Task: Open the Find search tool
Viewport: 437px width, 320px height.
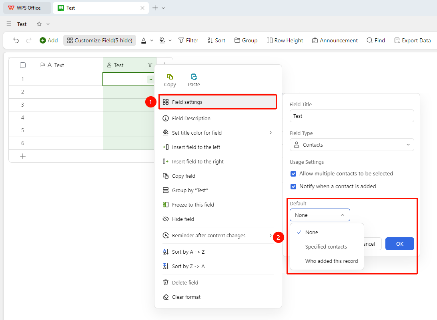Action: tap(376, 41)
